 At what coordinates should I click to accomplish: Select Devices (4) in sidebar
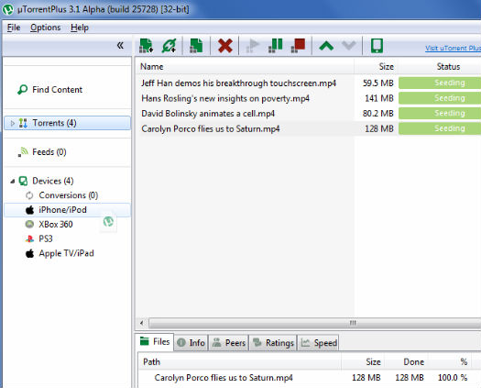53,181
